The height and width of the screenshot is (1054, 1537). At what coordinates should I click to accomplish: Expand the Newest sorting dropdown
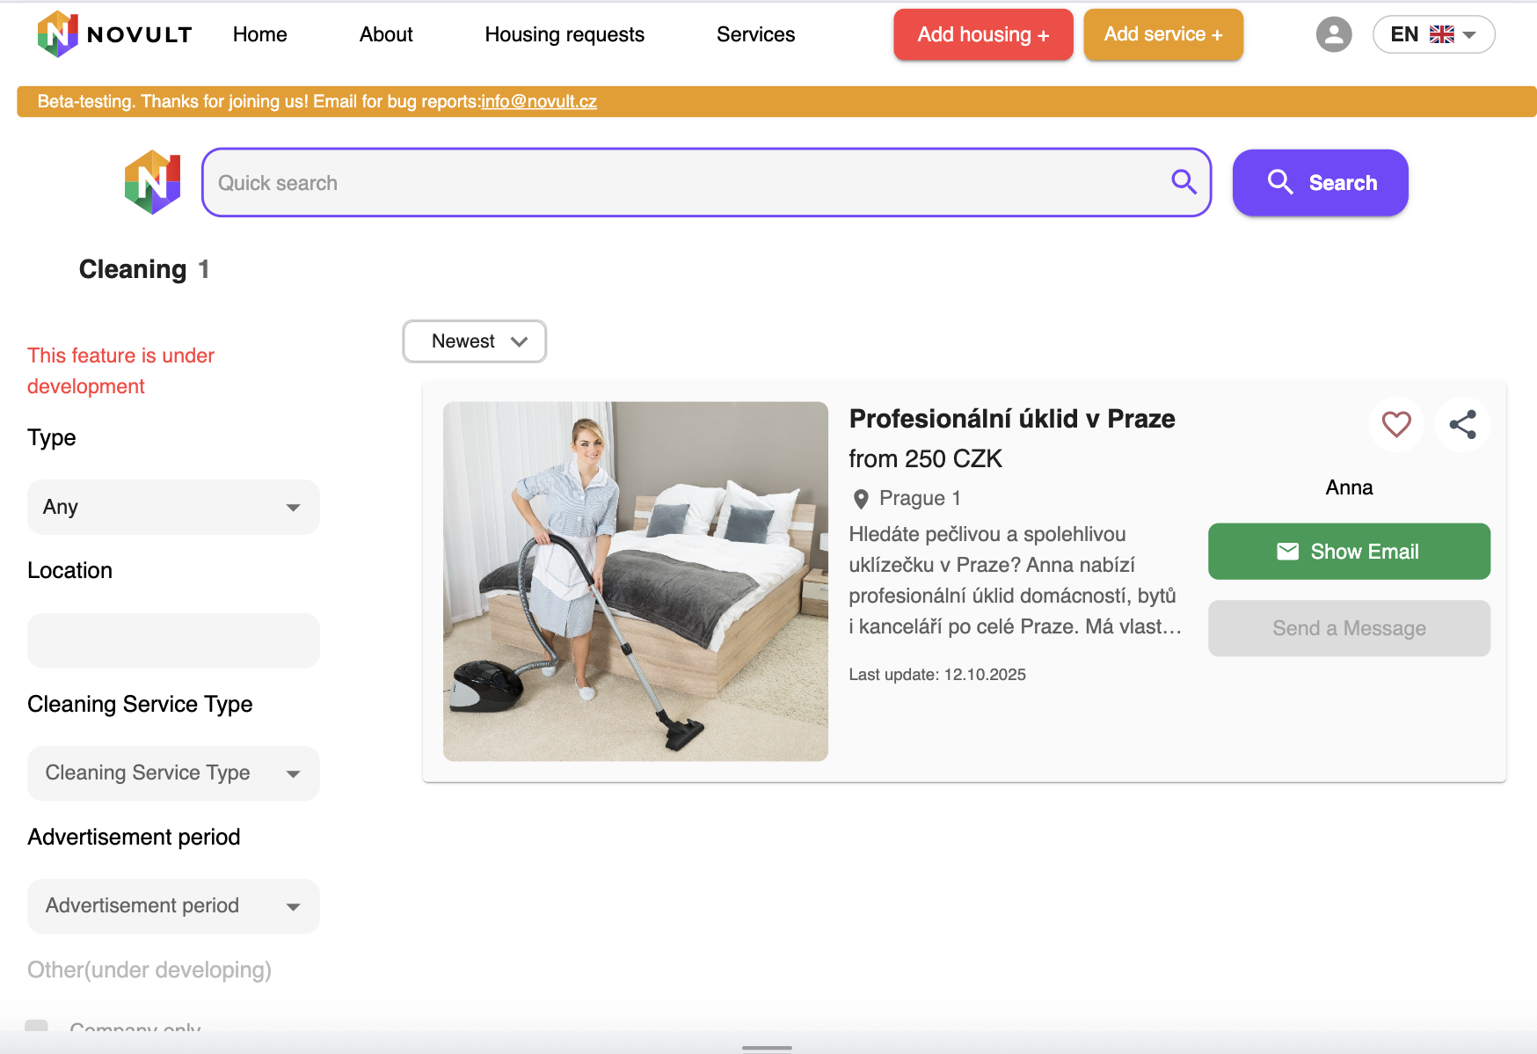[x=474, y=341]
